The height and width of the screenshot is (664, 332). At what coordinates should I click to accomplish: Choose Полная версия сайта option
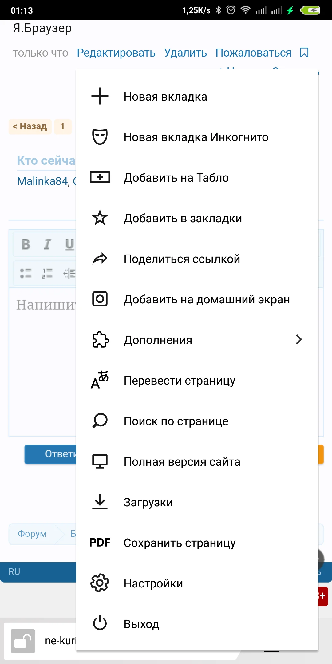pos(182,462)
